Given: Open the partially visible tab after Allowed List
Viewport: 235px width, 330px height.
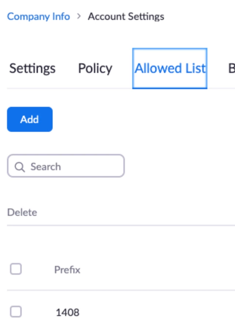Looking at the screenshot, I should pyautogui.click(x=231, y=69).
